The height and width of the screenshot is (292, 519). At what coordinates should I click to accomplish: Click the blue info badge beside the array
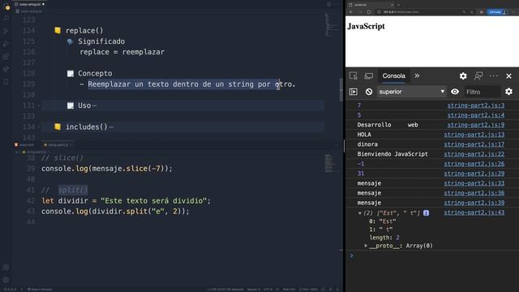[426, 213]
